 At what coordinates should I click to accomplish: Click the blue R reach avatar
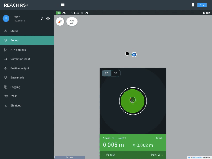click(6, 18)
